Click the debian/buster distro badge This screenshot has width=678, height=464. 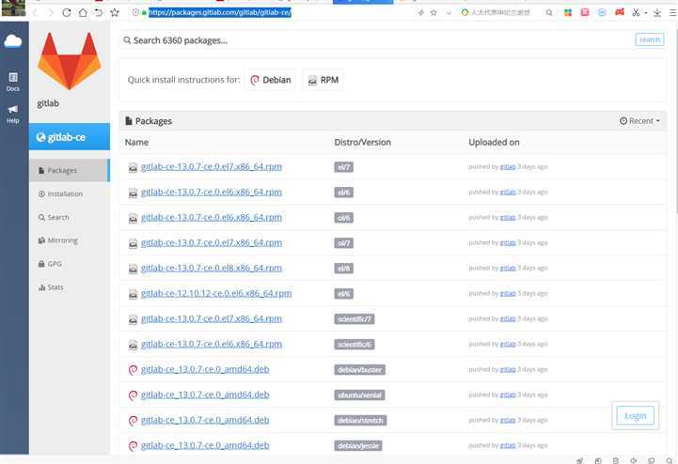click(360, 370)
